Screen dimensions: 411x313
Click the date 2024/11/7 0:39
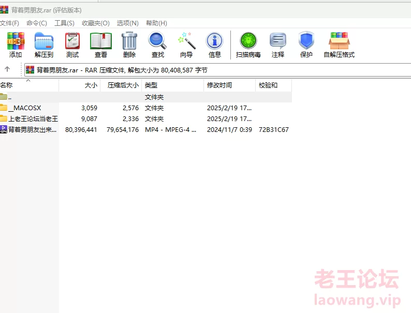point(229,130)
